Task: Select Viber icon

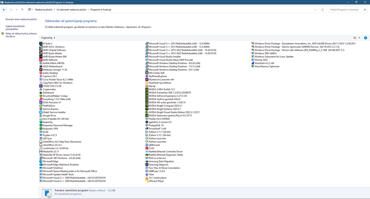Action: [x=147, y=174]
